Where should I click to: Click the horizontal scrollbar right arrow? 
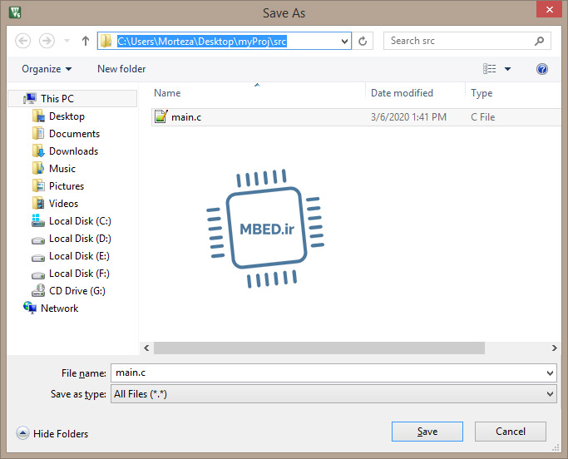(x=554, y=348)
